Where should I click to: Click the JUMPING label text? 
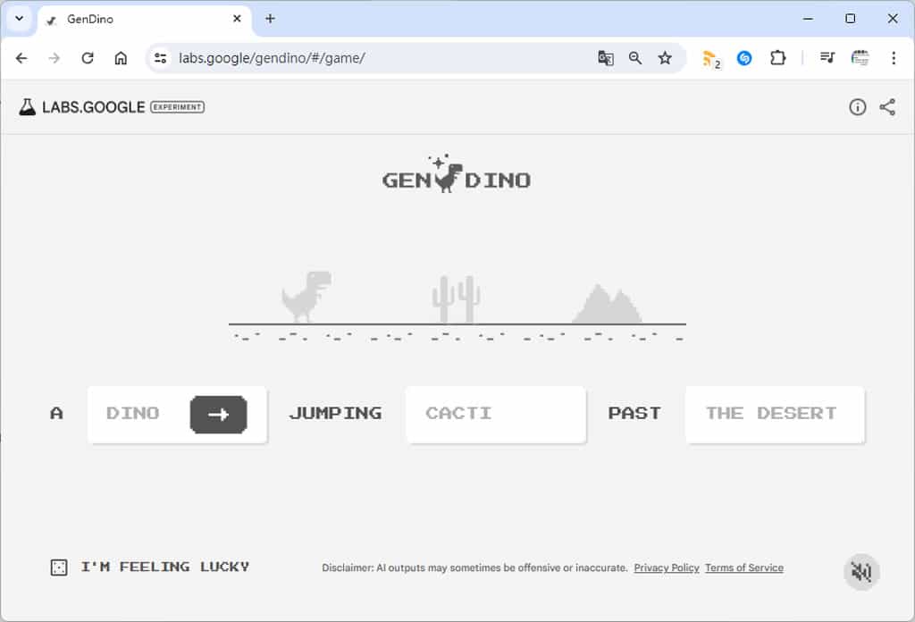point(336,413)
